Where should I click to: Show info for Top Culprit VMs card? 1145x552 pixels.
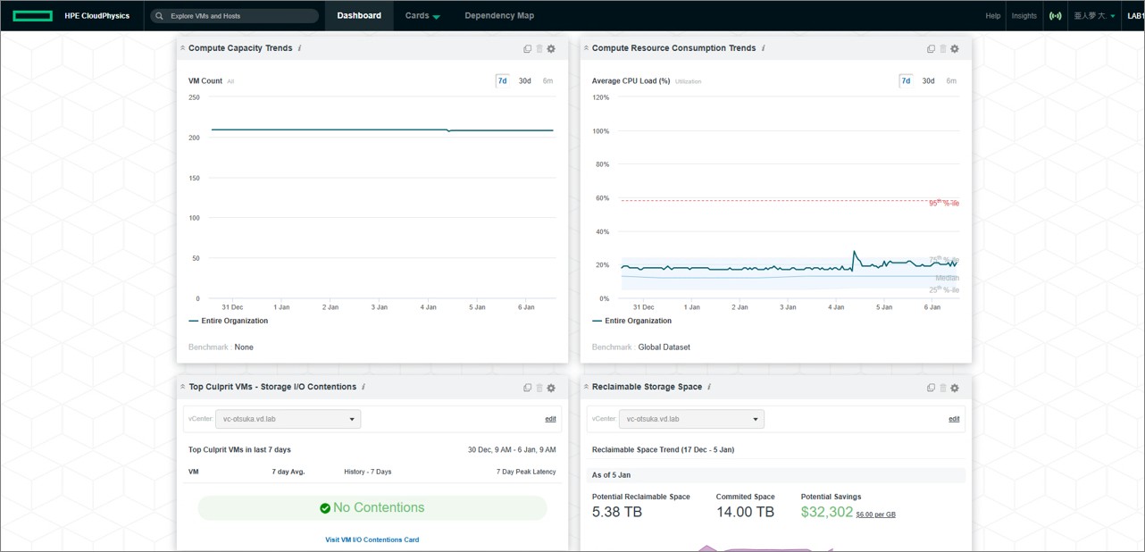[364, 387]
